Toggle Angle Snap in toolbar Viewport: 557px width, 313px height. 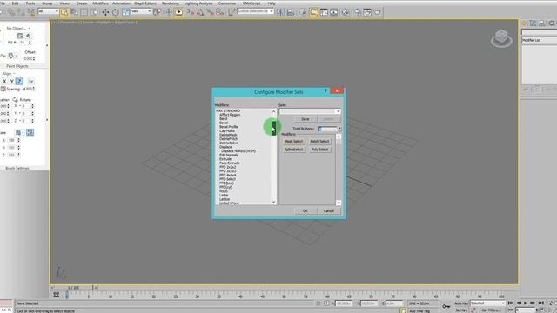pyautogui.click(x=200, y=12)
